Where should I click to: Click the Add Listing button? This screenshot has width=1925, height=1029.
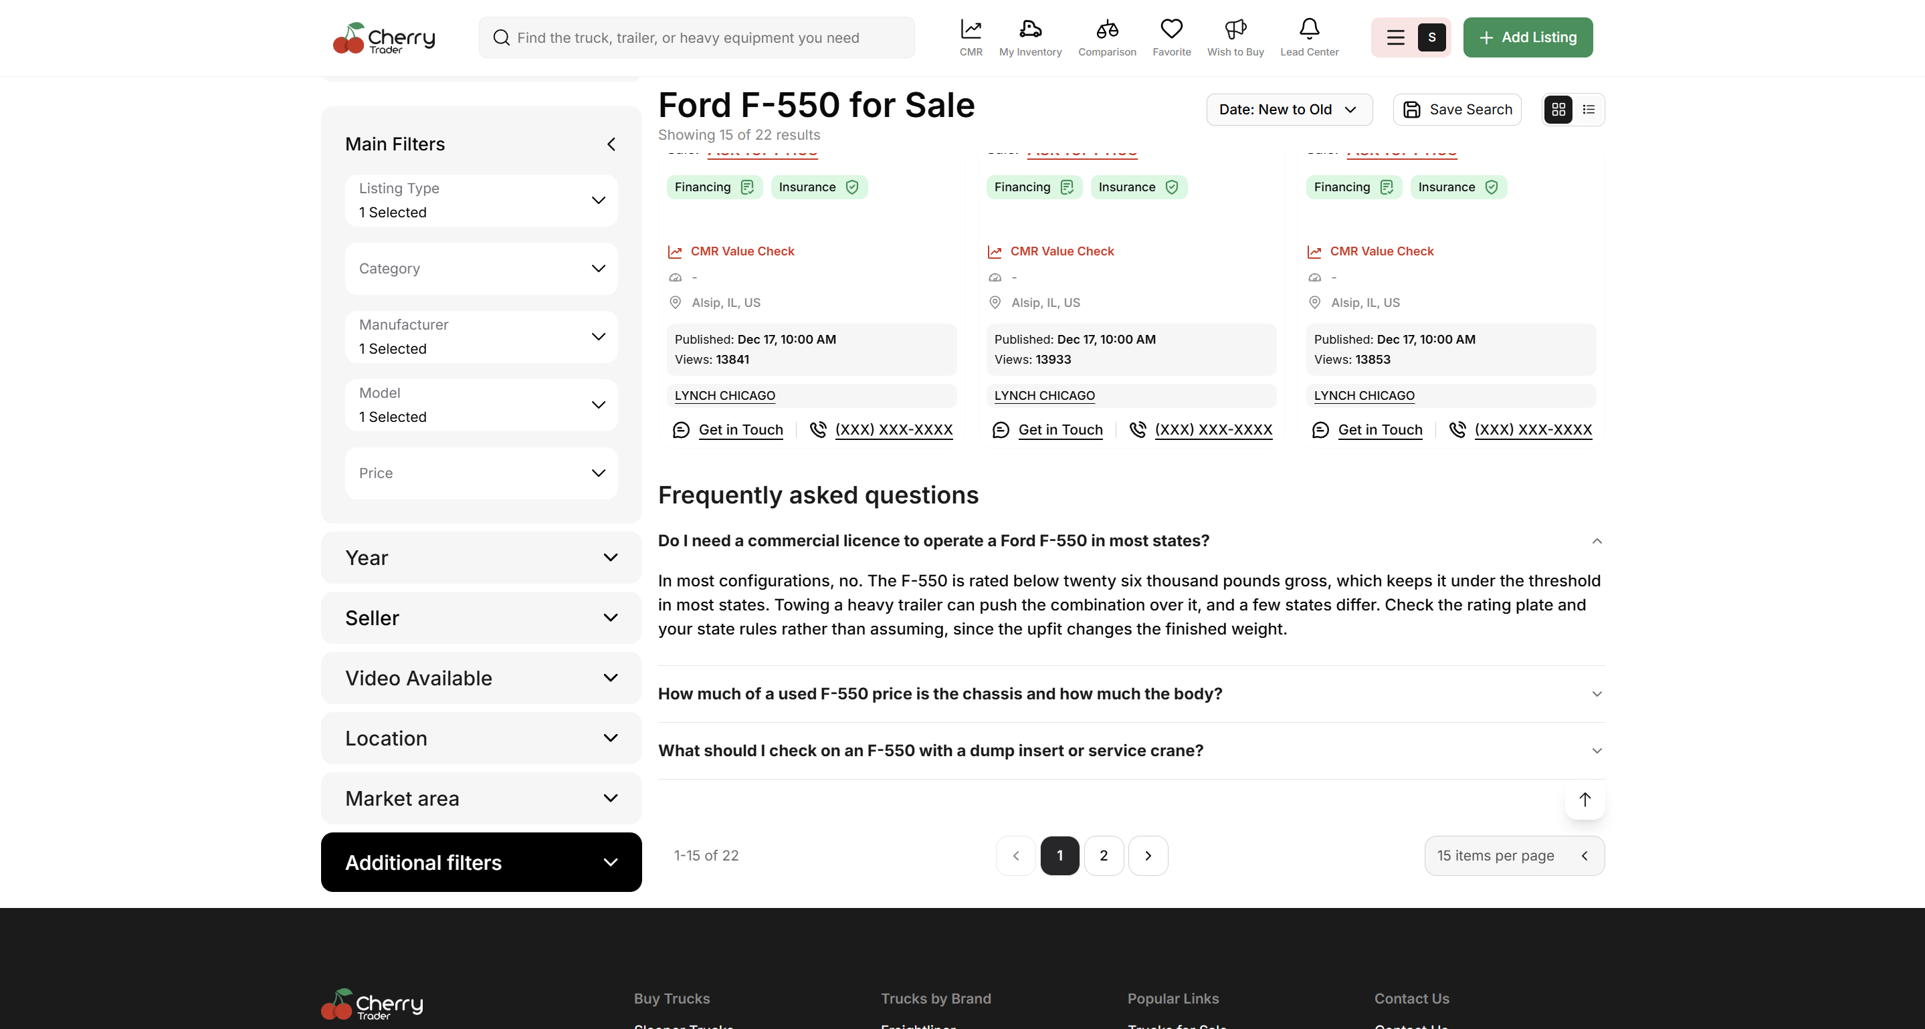click(1528, 37)
